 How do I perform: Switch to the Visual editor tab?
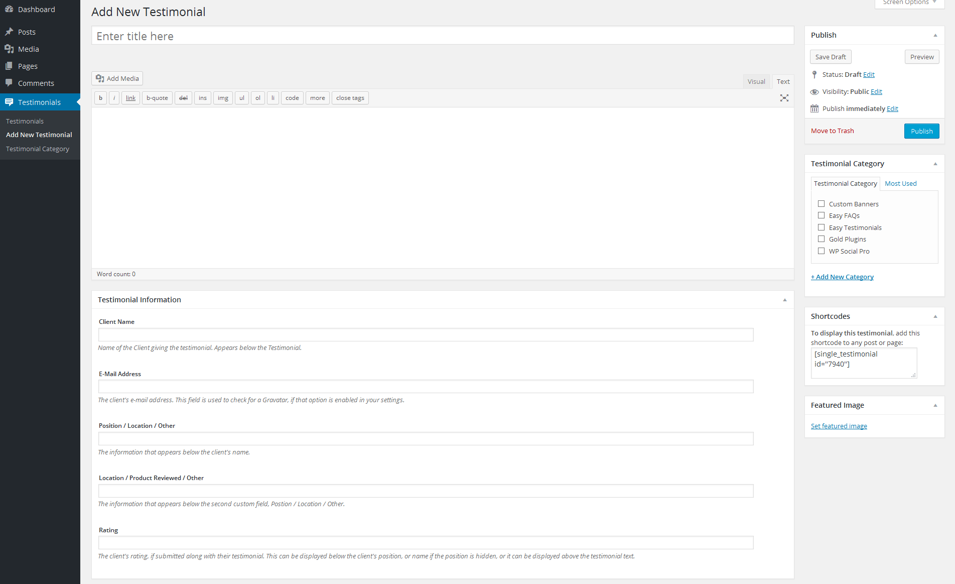756,81
